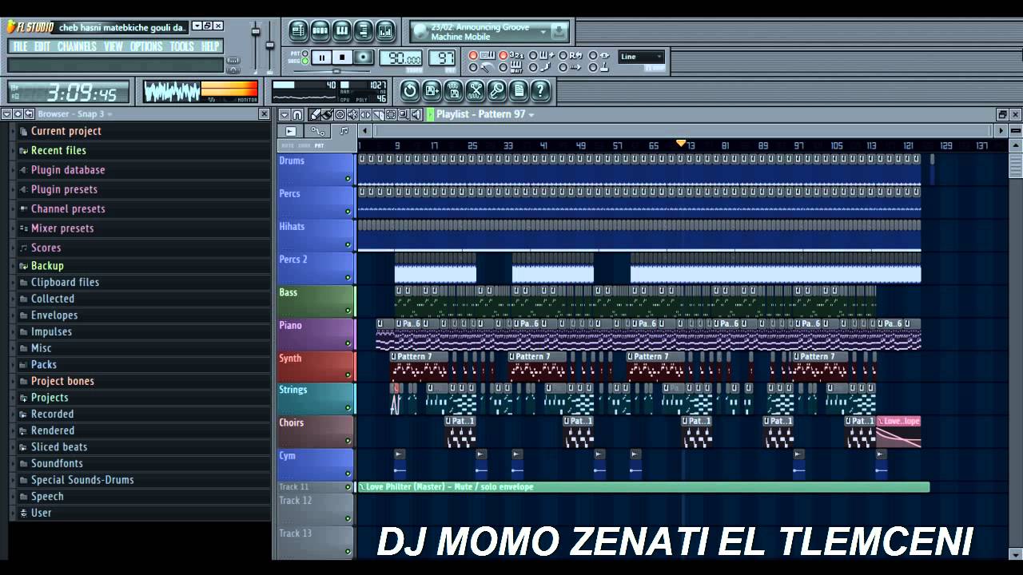Pause the song playback
Viewport: 1023px width, 575px height.
tap(322, 57)
